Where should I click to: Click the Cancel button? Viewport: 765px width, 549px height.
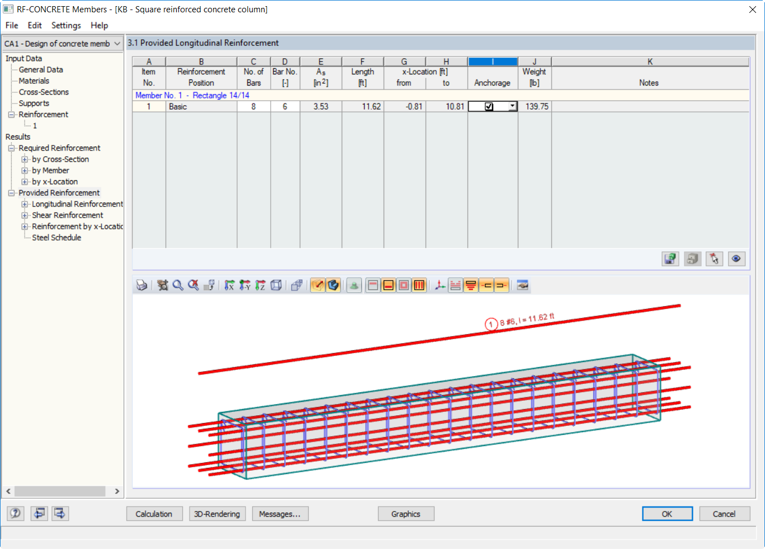click(725, 514)
